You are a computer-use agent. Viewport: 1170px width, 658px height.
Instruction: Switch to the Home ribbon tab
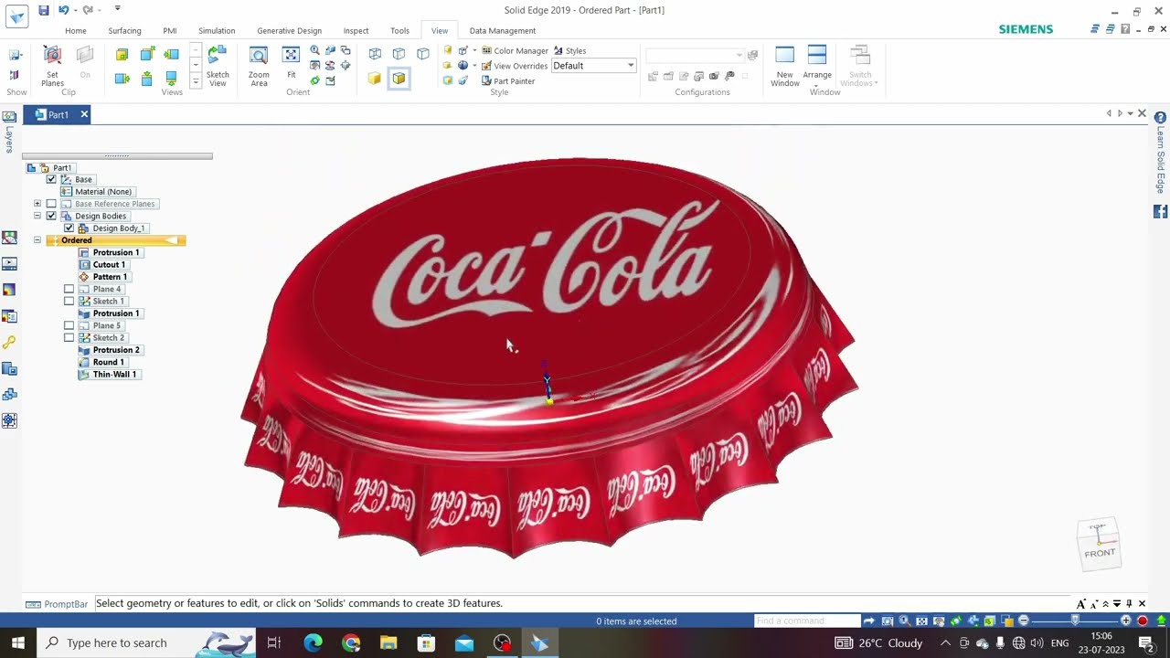coord(76,30)
